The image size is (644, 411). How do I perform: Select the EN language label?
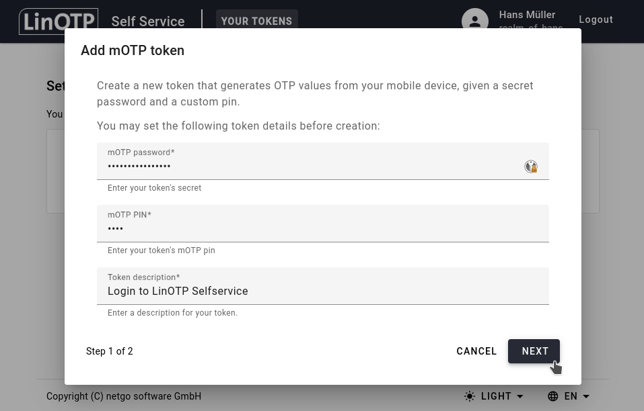click(x=571, y=396)
